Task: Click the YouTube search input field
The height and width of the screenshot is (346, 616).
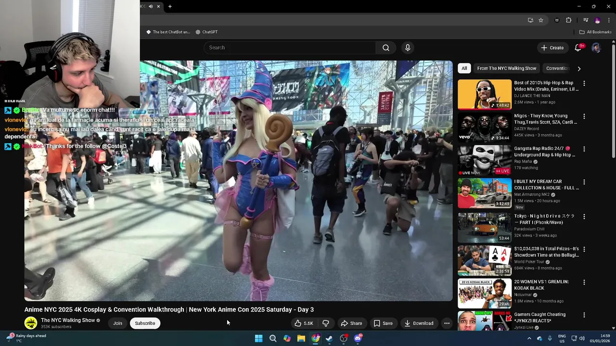Action: 290,48
